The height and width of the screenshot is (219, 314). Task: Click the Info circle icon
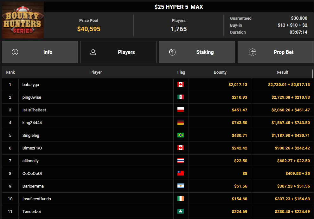click(15, 52)
